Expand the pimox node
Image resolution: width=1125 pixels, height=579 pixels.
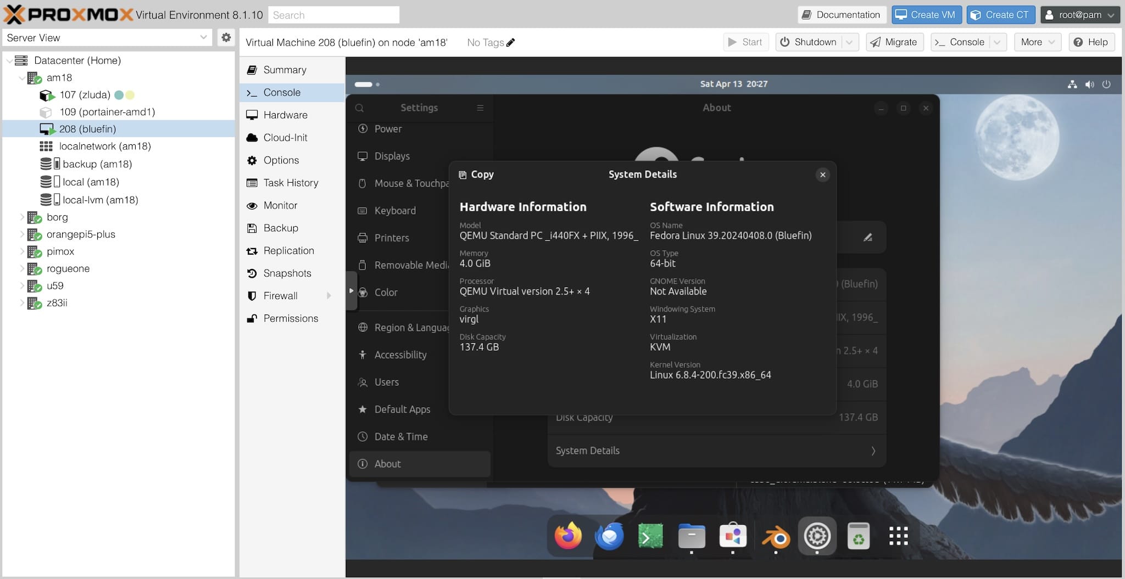[x=22, y=251]
